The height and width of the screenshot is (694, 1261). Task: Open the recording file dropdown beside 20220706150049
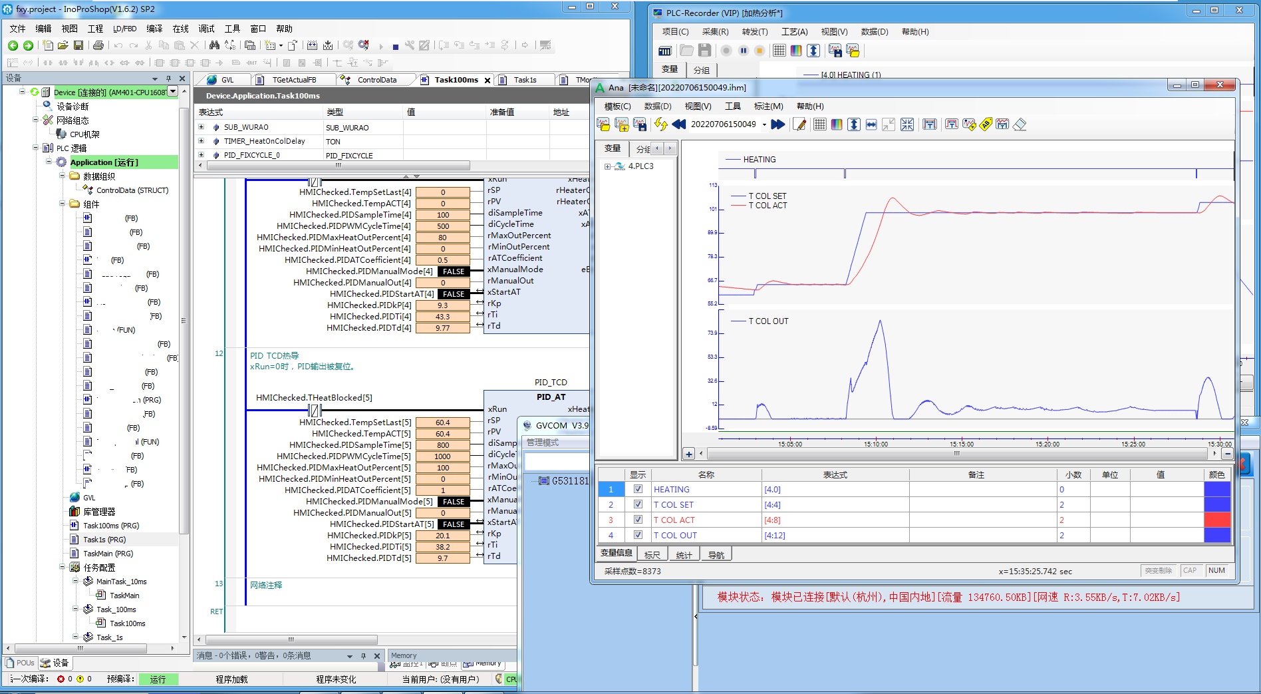(x=764, y=124)
